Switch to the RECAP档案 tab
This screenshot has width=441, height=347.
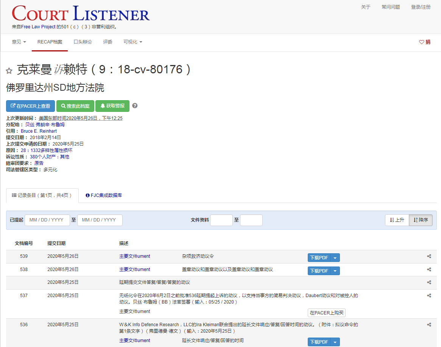[x=50, y=42]
